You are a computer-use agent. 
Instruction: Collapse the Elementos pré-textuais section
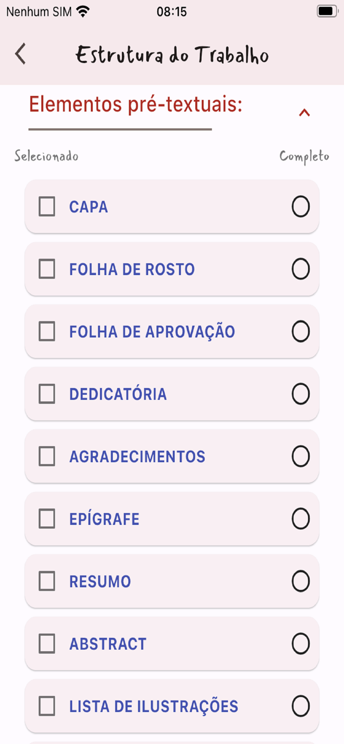pyautogui.click(x=305, y=113)
